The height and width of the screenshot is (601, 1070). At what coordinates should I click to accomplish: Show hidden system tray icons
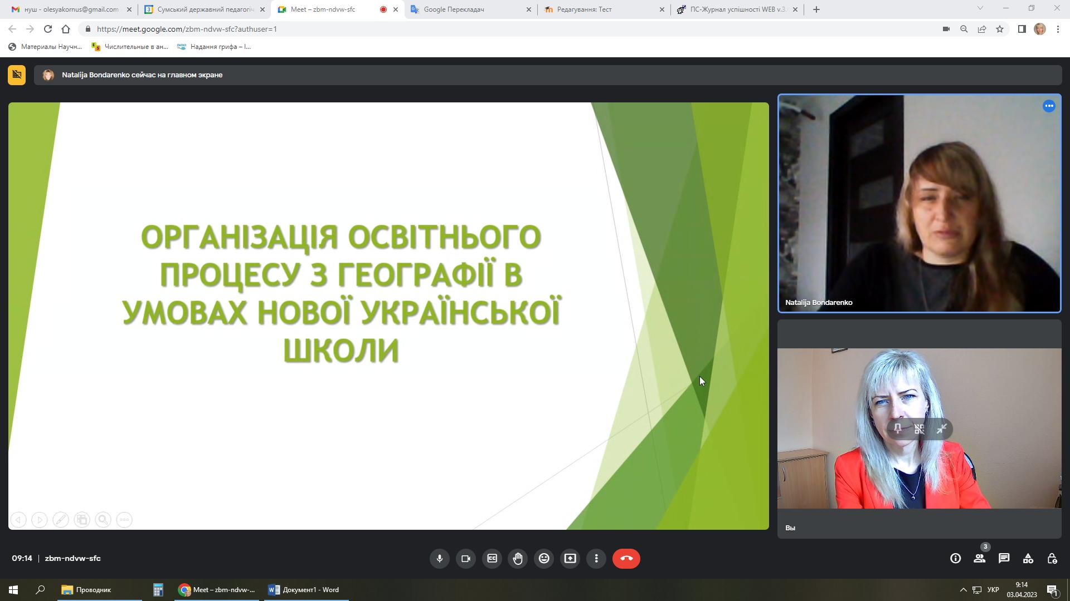click(x=963, y=590)
